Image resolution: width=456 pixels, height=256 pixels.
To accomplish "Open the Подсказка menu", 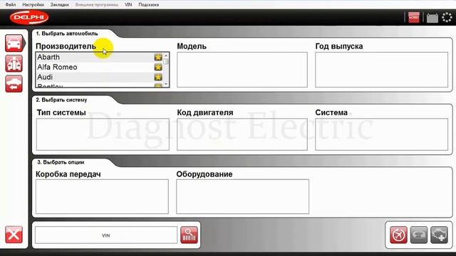I will pyautogui.click(x=149, y=5).
